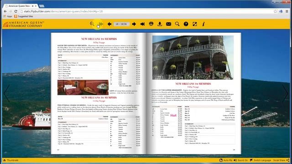The width and height of the screenshot is (292, 164).
Task: Jump to the last page
Action: [142, 24]
